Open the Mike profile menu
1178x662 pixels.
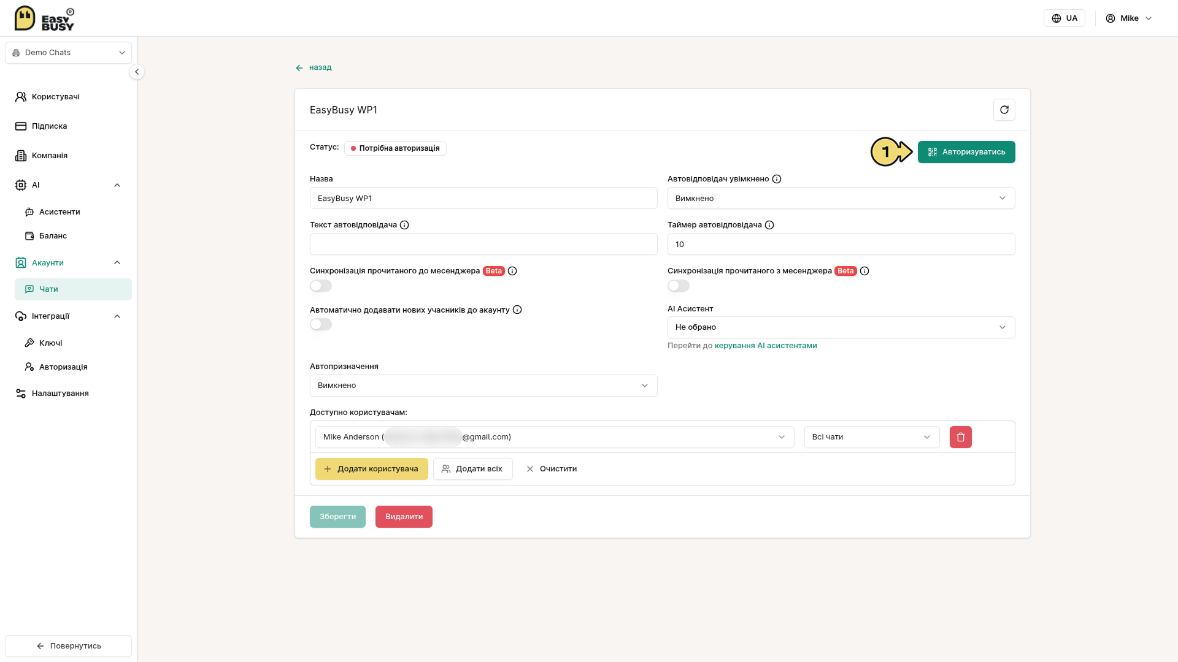click(x=1129, y=18)
